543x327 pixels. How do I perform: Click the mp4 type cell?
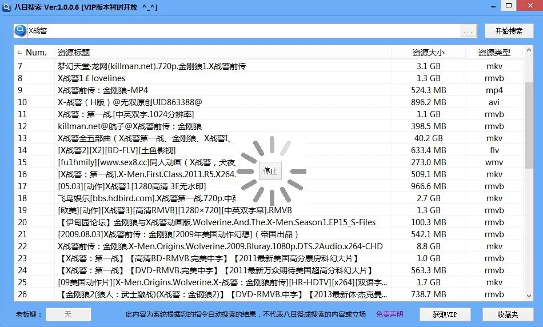pos(494,90)
